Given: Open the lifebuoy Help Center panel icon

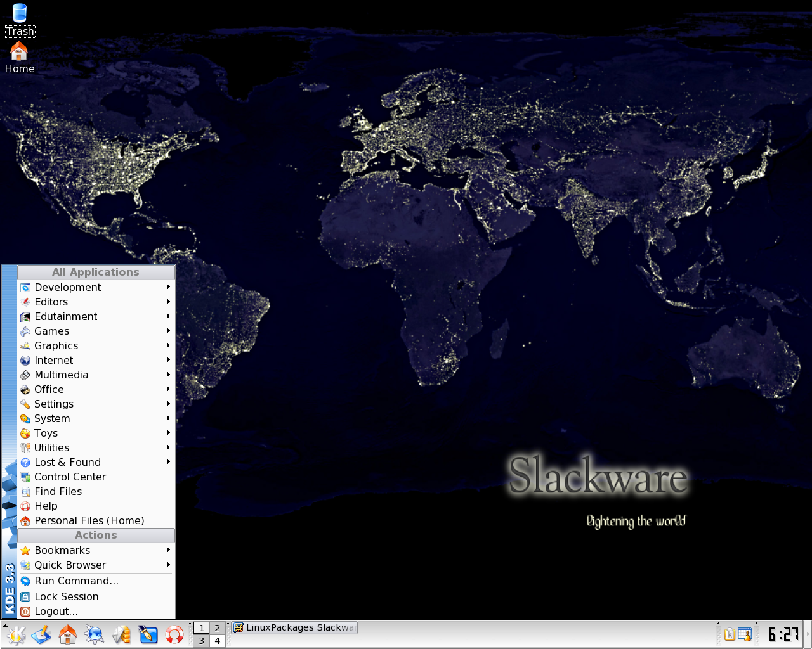Looking at the screenshot, I should click(174, 634).
